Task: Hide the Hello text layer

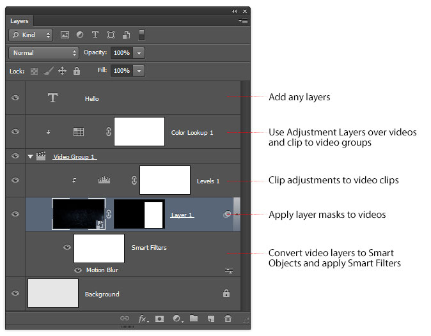Action: coord(15,98)
